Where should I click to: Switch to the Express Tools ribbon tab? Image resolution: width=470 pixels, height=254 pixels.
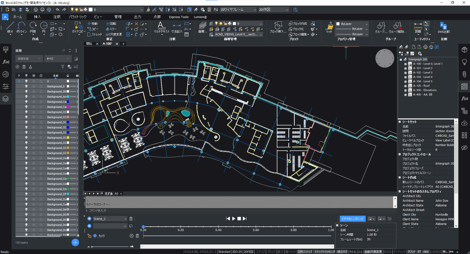click(179, 17)
